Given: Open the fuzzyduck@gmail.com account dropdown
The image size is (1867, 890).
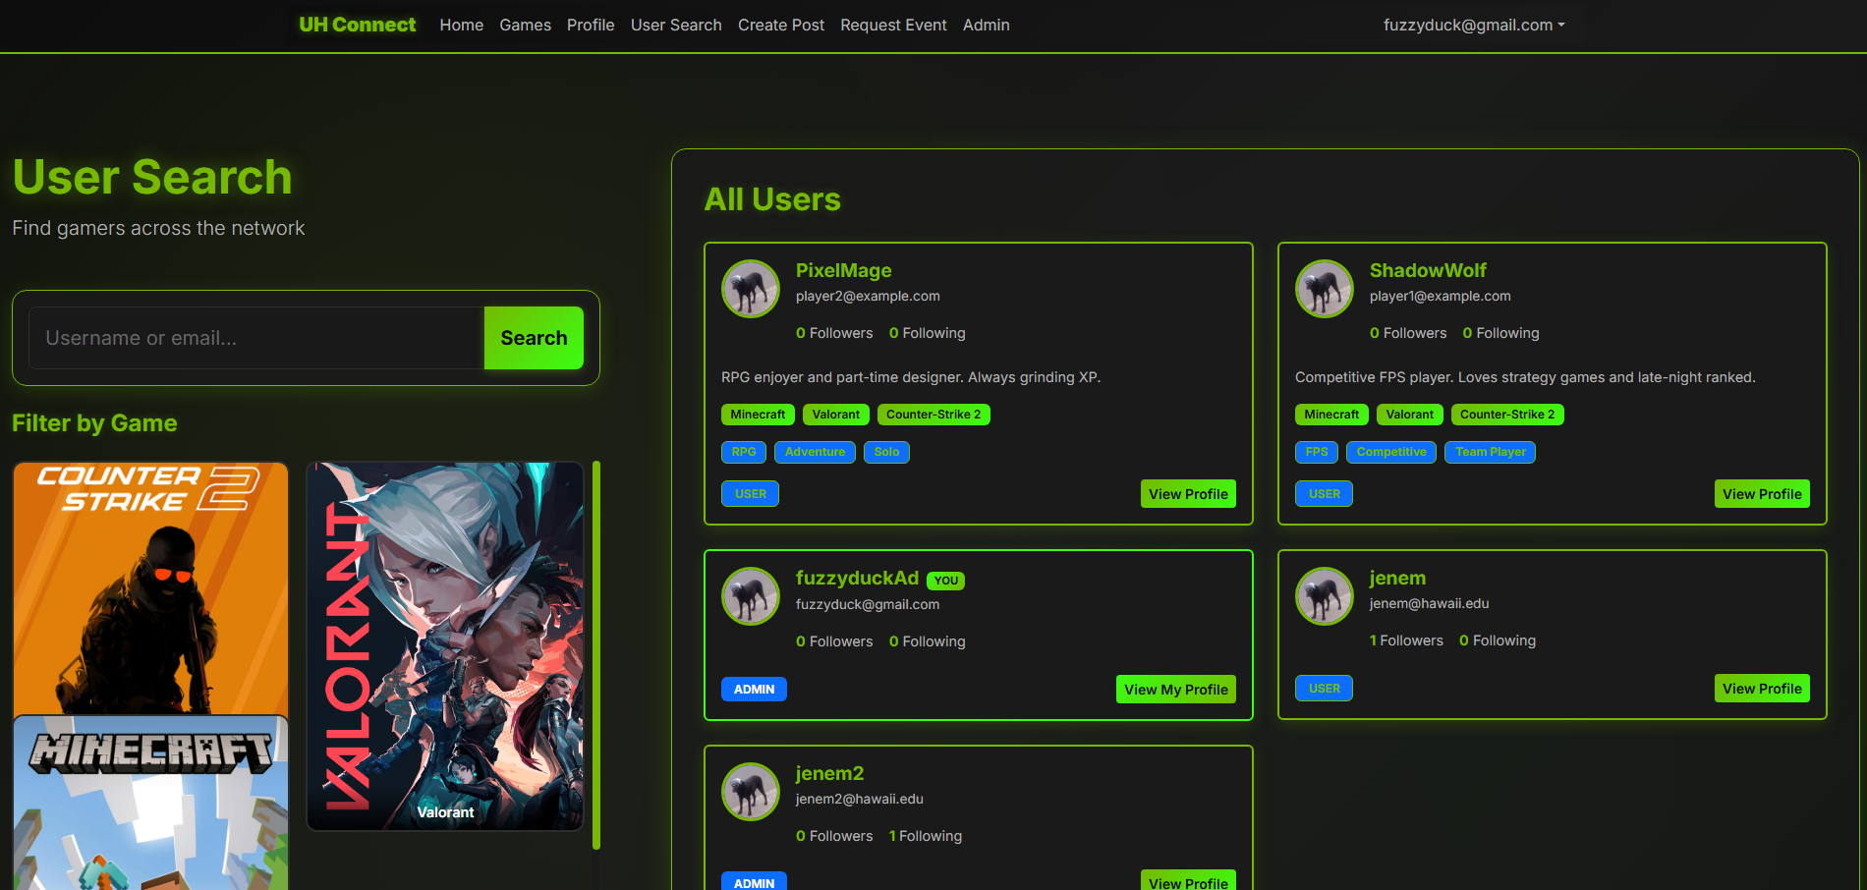Looking at the screenshot, I should [x=1473, y=25].
